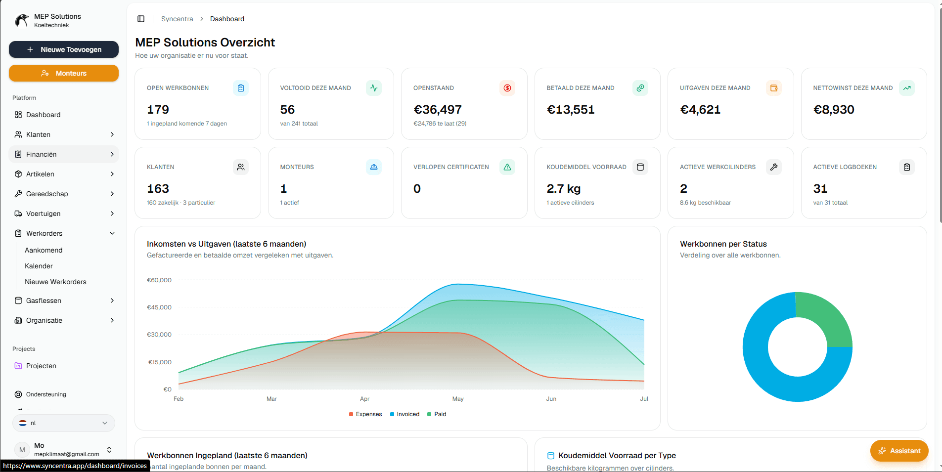
Task: Click the Klanten count 163
Action: (158, 189)
